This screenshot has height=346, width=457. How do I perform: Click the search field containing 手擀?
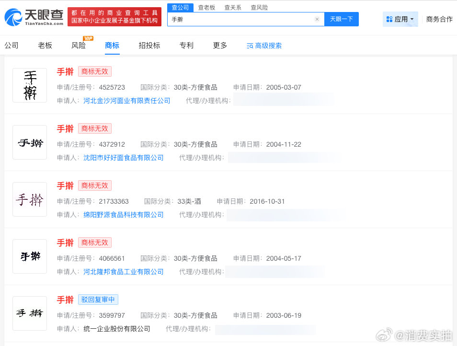click(246, 19)
